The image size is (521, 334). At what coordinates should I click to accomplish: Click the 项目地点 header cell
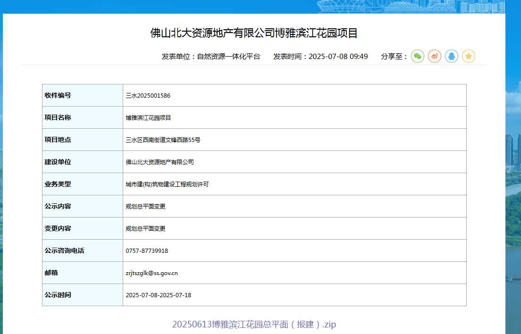83,140
